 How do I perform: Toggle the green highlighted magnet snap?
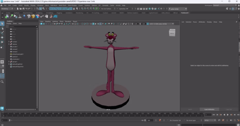point(97,9)
